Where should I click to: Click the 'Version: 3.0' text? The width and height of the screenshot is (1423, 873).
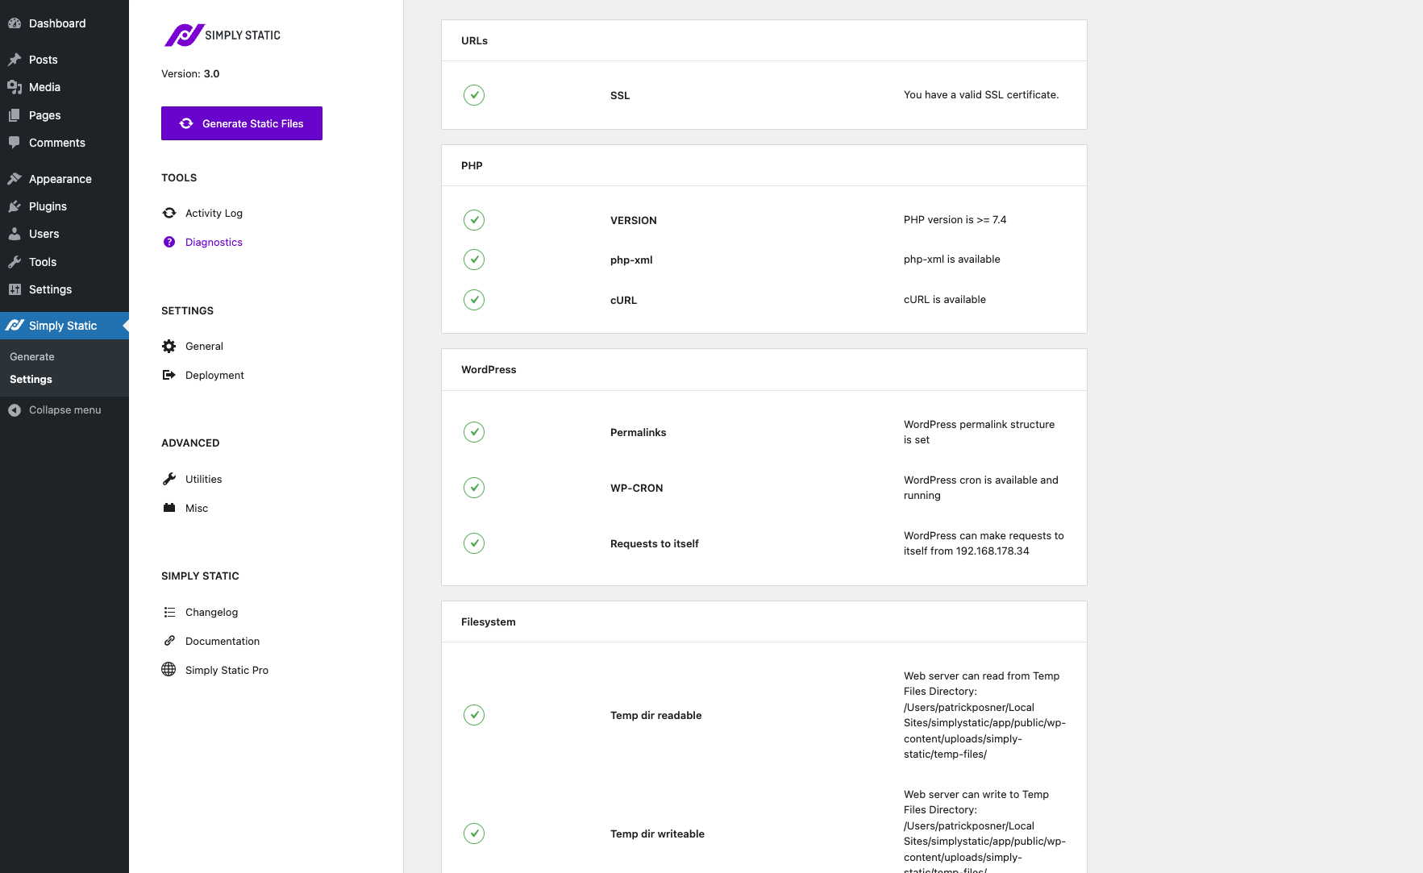190,73
